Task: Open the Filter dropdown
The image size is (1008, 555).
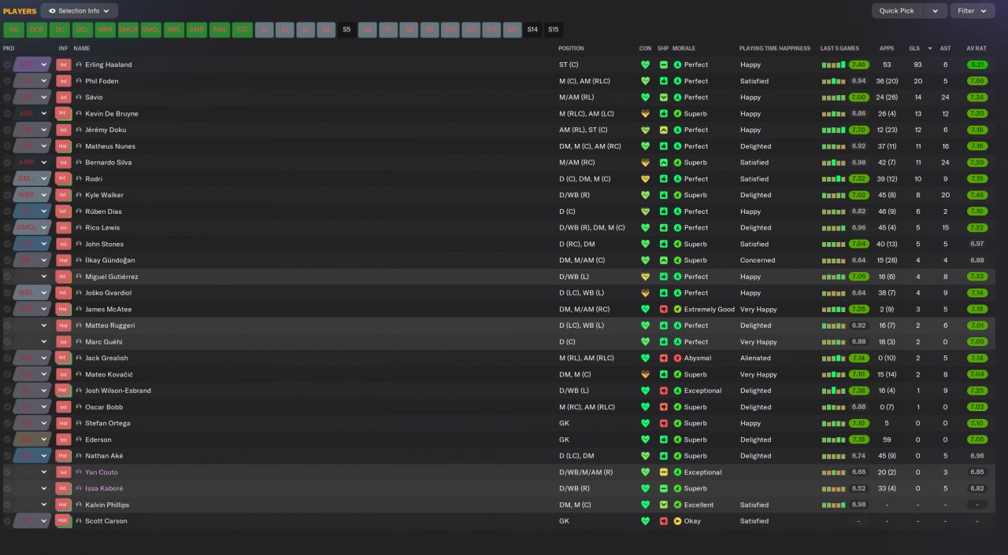Action: click(973, 11)
